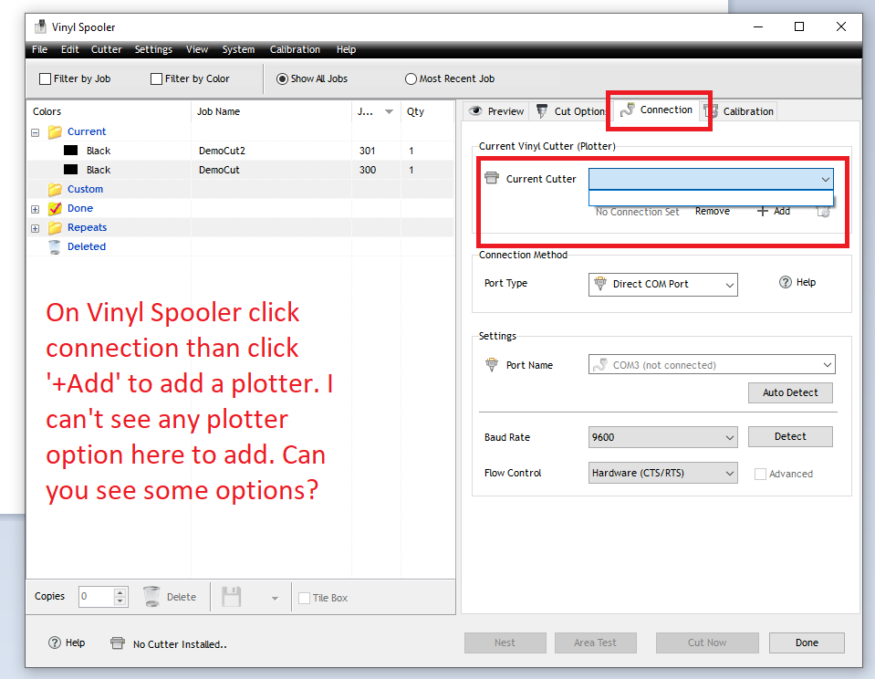
Task: Click the floppy disk save icon
Action: 231,597
